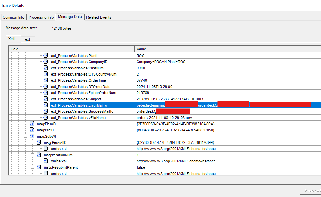Screen dimensions: 321x197
Task: Select the ext_ProcessVariables:OTSCountryNum row label
Action: click(x=83, y=74)
